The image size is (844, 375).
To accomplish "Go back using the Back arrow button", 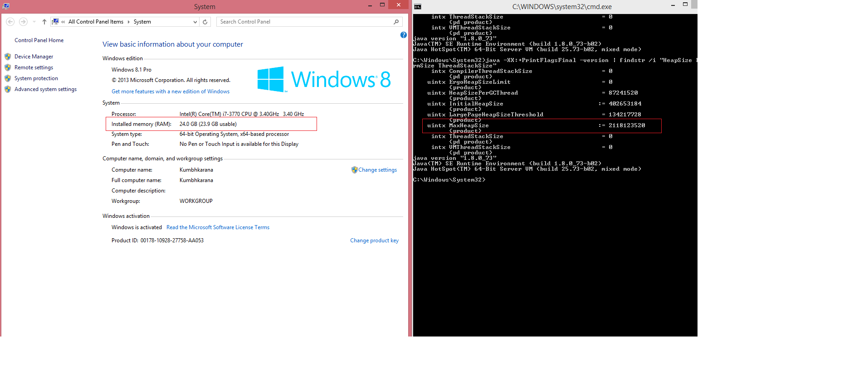I will pos(10,22).
